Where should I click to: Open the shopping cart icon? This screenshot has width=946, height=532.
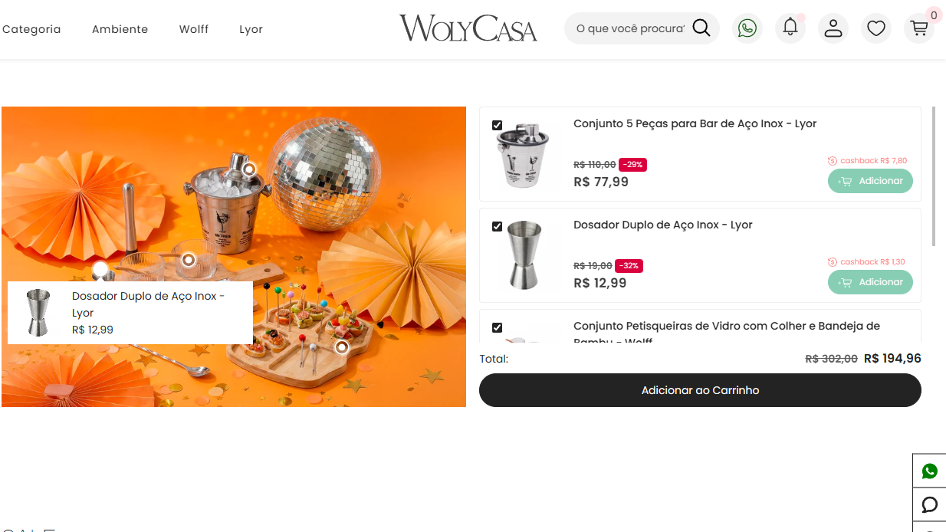coord(919,28)
